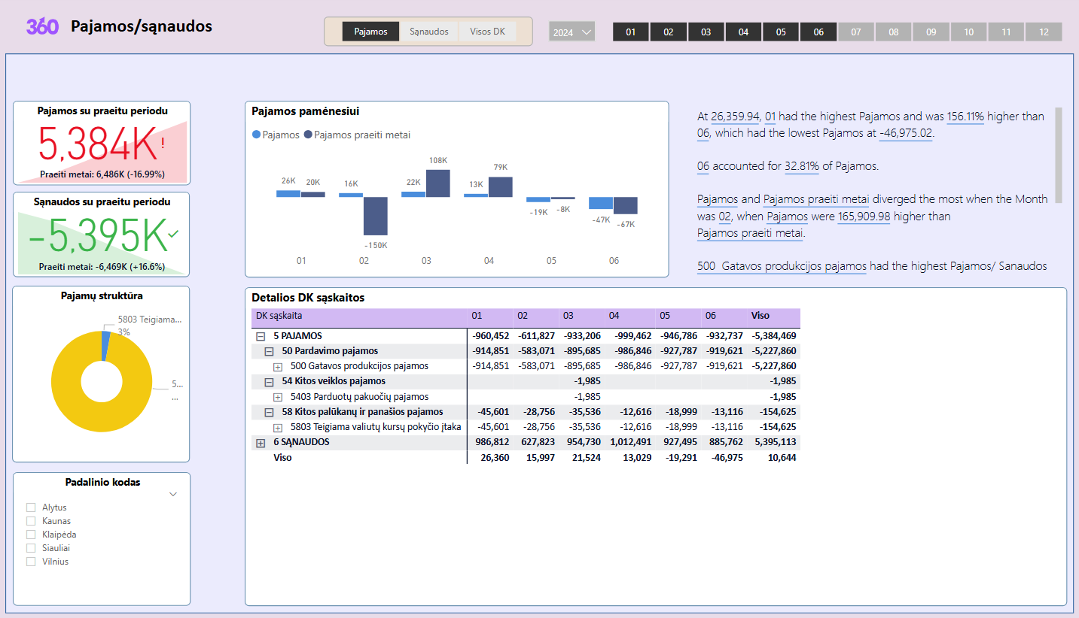
Task: Click the 03 column header in table
Action: pos(584,316)
